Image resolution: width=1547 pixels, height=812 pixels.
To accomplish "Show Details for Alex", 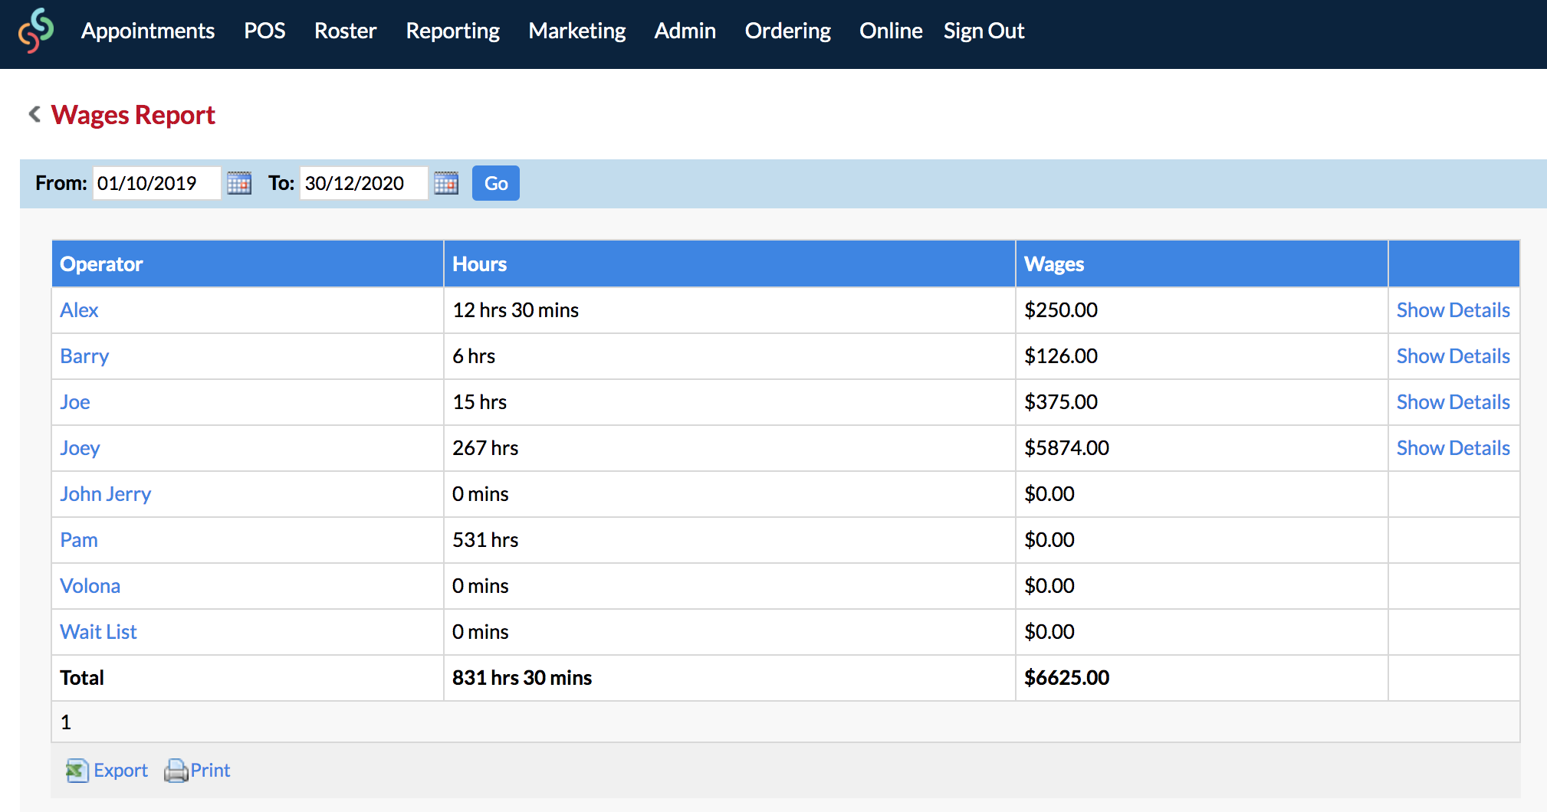I will pyautogui.click(x=1453, y=310).
